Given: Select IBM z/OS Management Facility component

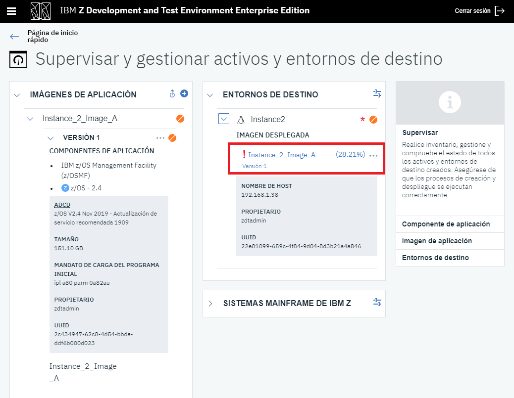Looking at the screenshot, I should (x=108, y=170).
